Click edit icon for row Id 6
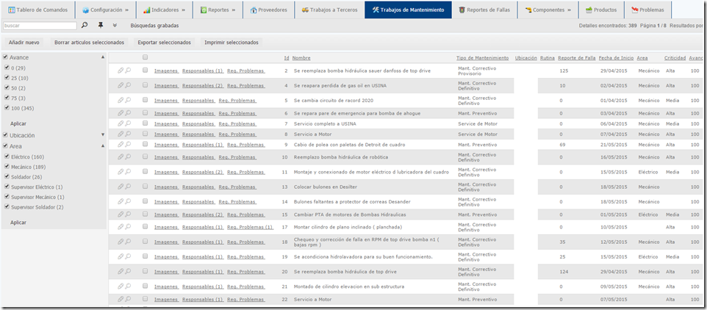707x310 pixels. tap(121, 113)
